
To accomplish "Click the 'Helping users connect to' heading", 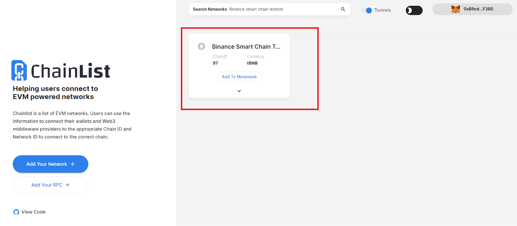I will (x=55, y=89).
